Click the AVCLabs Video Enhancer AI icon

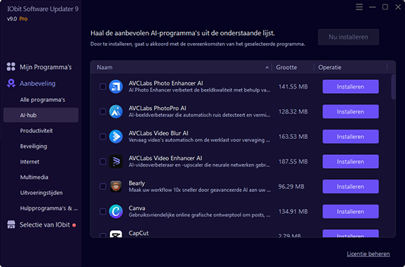click(x=116, y=162)
